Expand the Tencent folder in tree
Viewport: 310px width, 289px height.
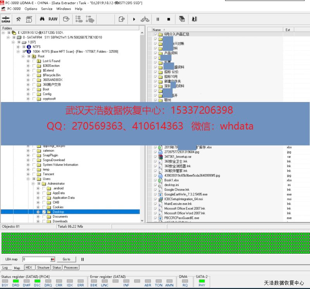(28, 174)
